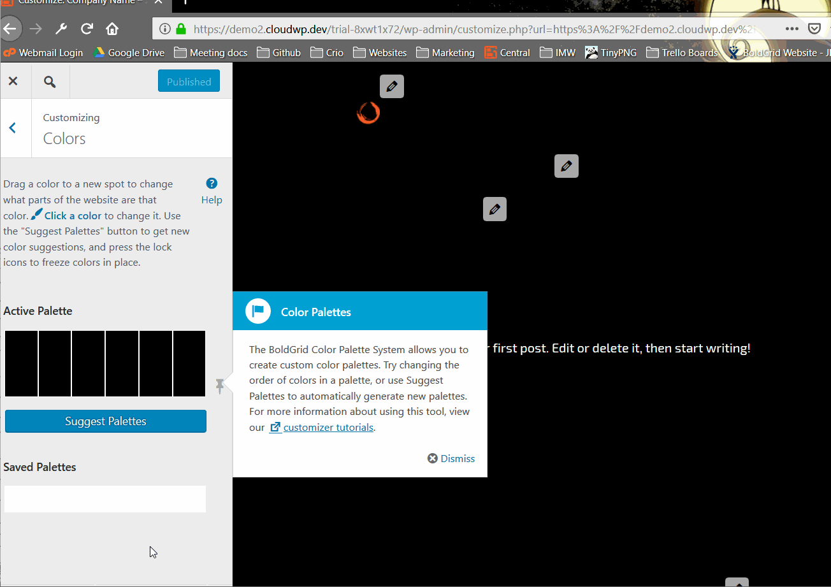Click the Published status button
The image size is (831, 587).
(x=189, y=81)
